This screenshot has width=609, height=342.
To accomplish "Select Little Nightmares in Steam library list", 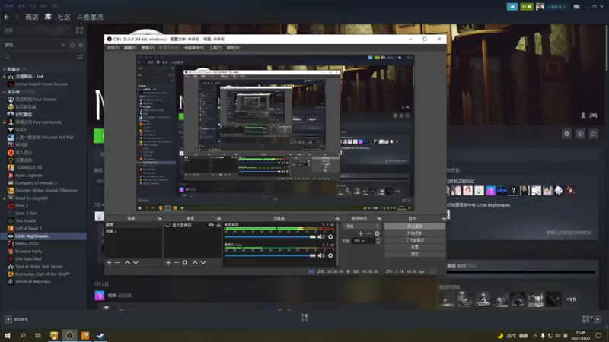I will click(43, 236).
